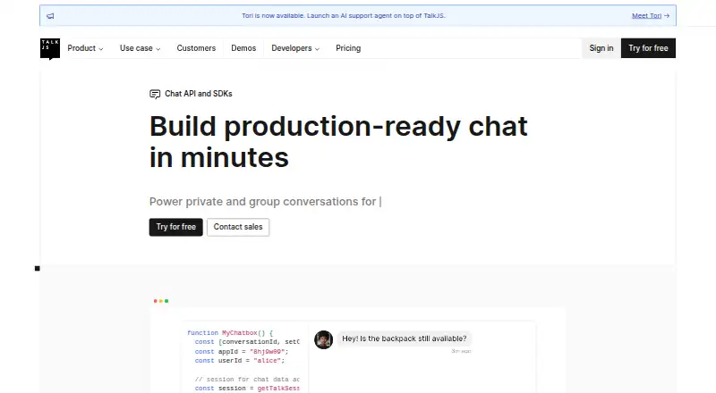Click Sign in in the navbar
This screenshot has width=716, height=393.
[601, 48]
